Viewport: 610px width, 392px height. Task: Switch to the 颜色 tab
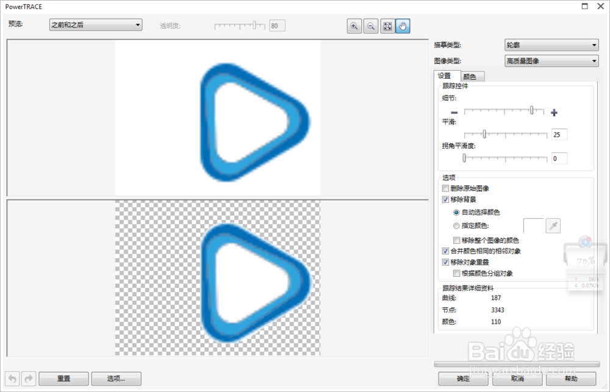tap(472, 77)
